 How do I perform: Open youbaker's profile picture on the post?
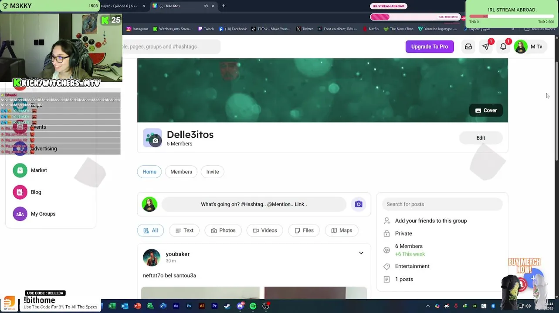coord(152,257)
